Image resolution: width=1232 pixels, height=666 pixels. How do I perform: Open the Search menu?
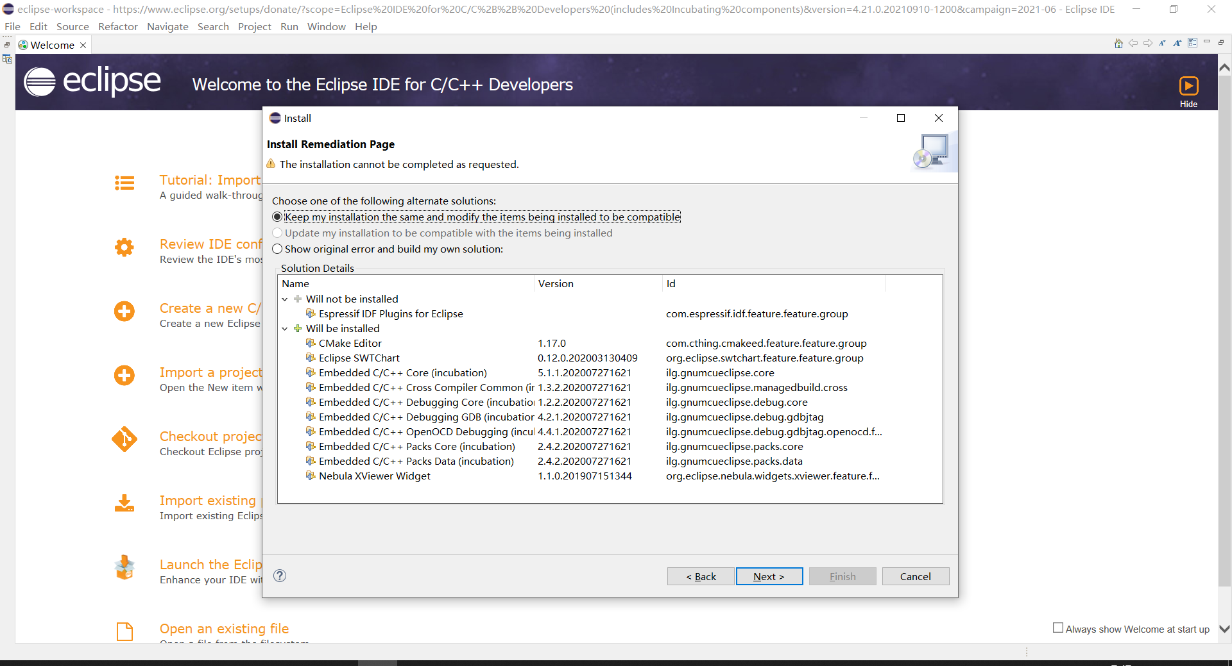click(x=213, y=26)
